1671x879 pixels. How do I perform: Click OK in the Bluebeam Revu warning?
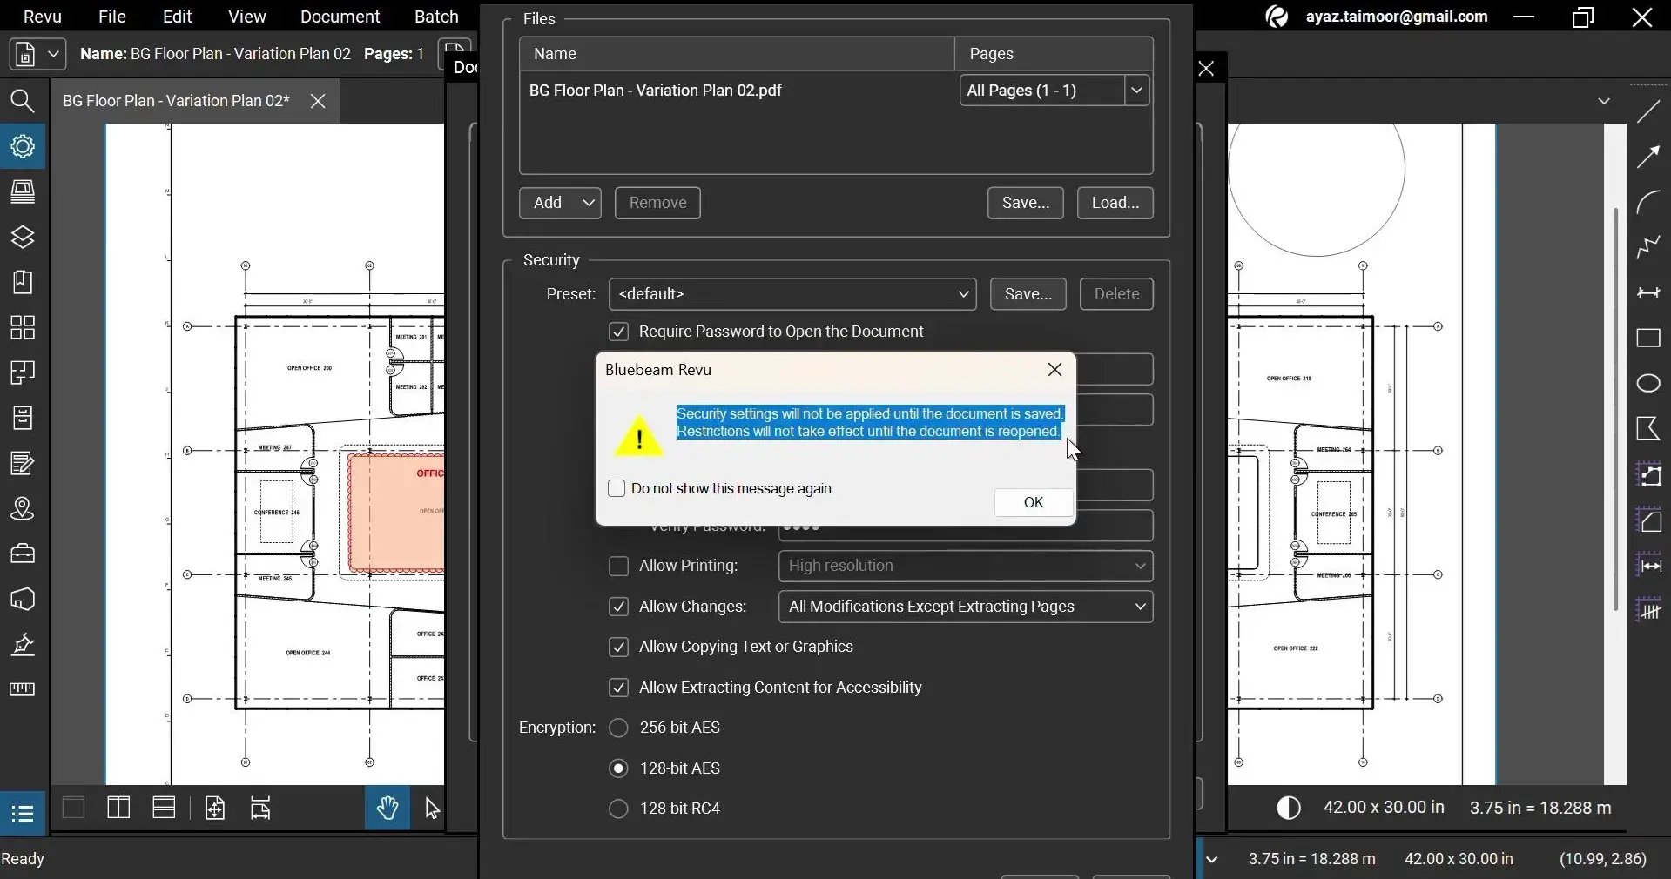pos(1034,502)
